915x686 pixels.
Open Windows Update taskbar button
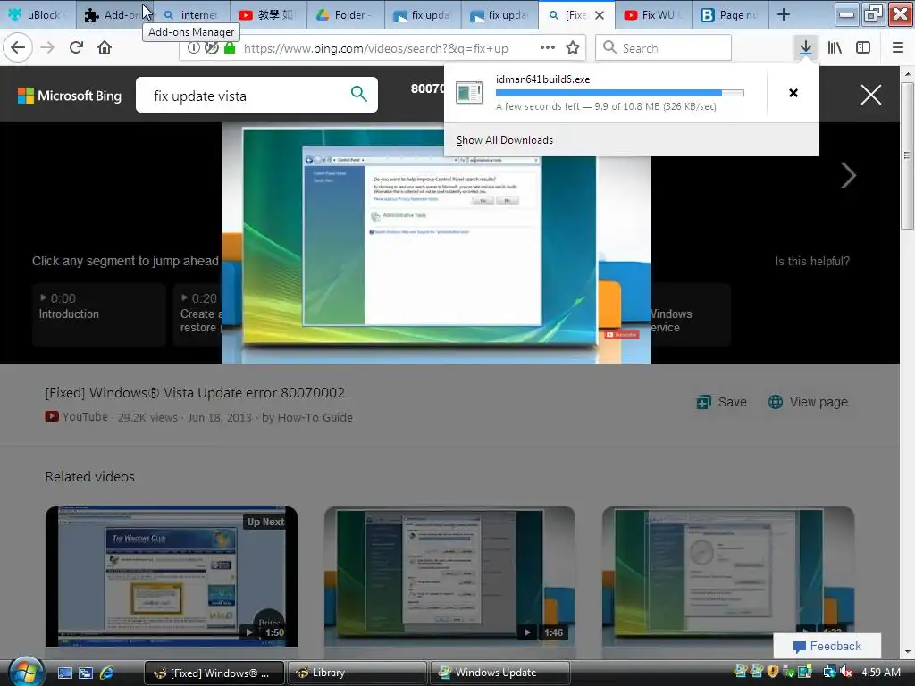pos(500,673)
